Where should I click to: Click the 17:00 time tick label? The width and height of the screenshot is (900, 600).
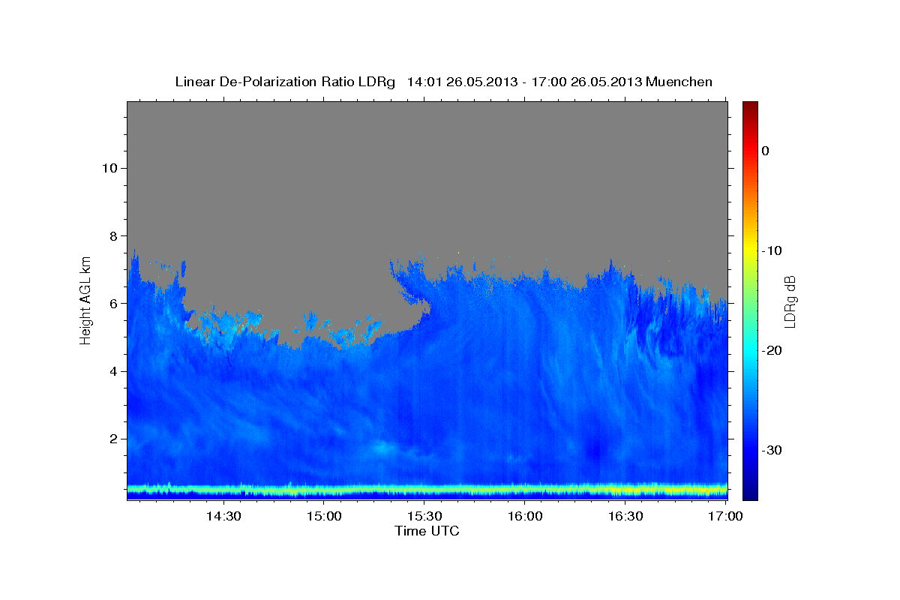[725, 517]
